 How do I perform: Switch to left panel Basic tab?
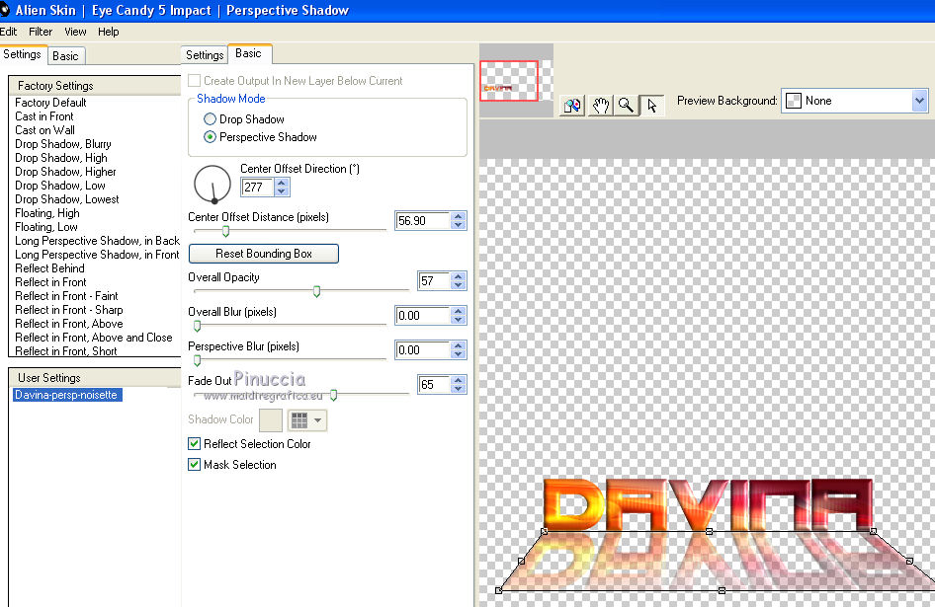pos(65,56)
